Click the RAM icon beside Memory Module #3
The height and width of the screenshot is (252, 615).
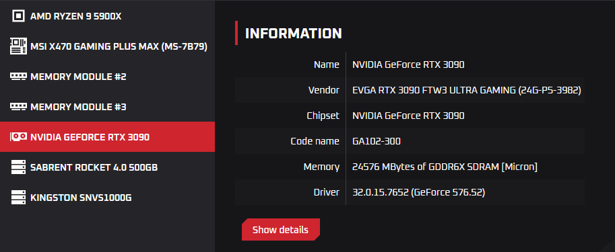point(18,106)
